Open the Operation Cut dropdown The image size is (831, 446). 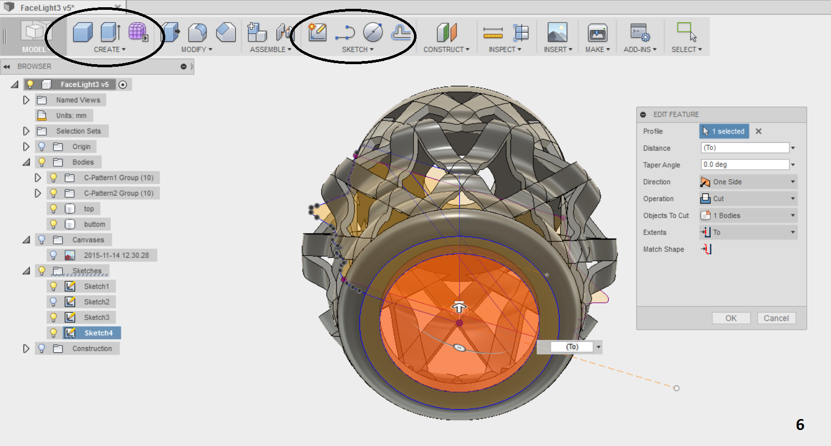(748, 199)
